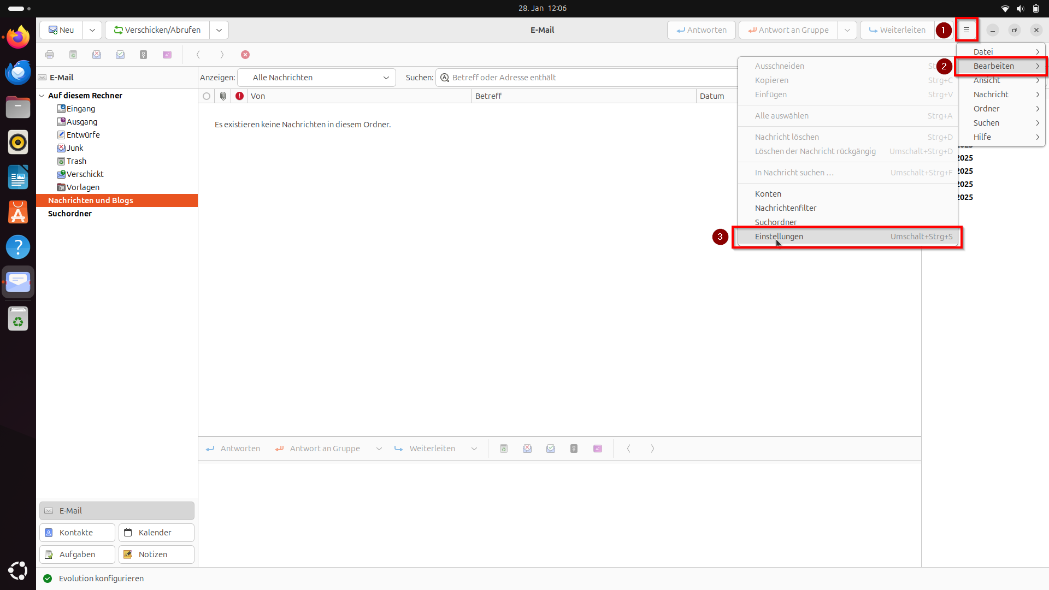Select the Delete message trash icon
Screen dimensions: 1049x590
(x=73, y=54)
